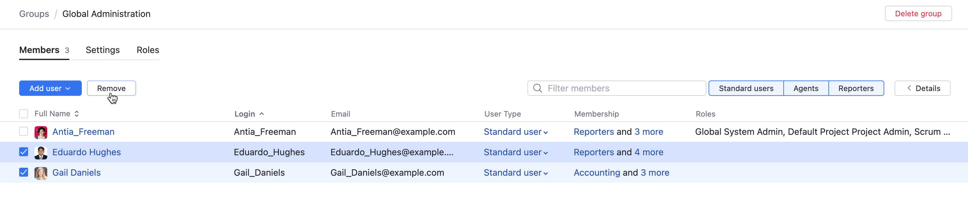
Task: Toggle the select-all header checkbox
Action: (24, 114)
